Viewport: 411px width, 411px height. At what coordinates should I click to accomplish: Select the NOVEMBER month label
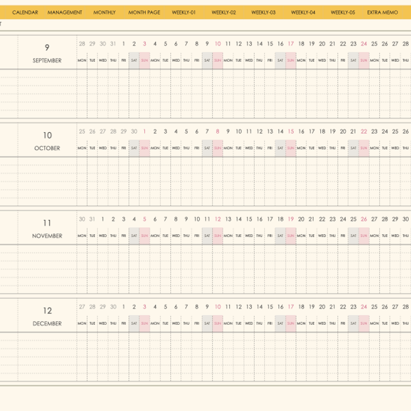47,236
